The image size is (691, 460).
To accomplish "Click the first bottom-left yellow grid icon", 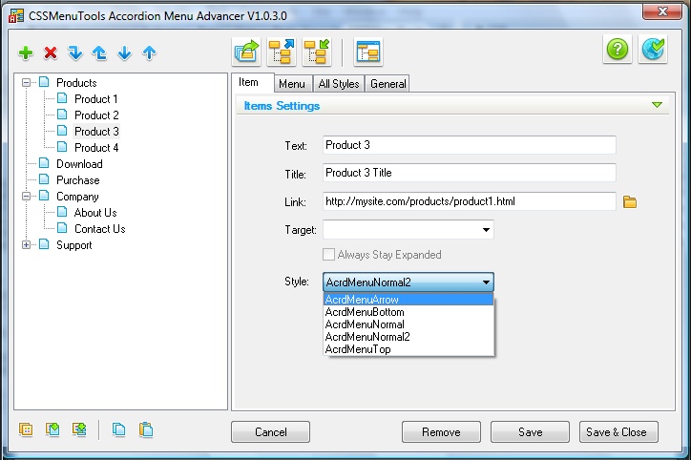I will pos(26,429).
